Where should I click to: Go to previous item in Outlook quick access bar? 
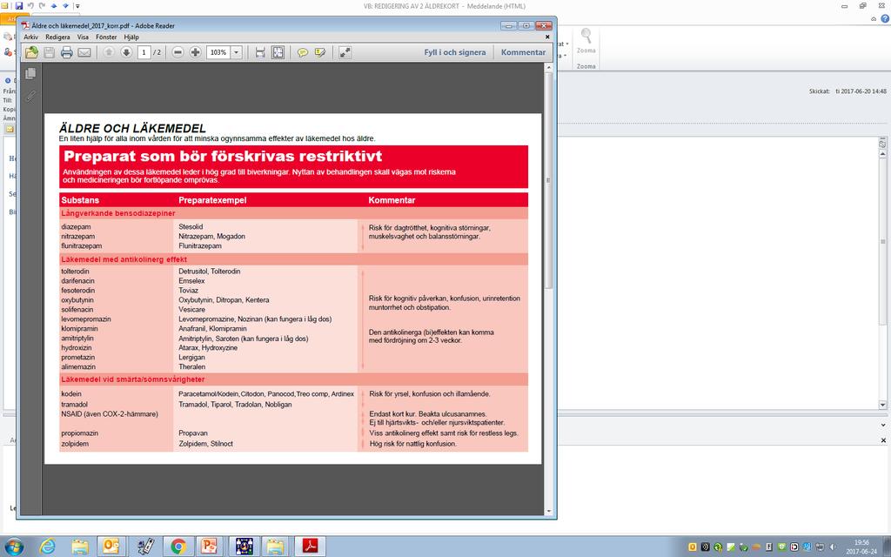[54, 6]
